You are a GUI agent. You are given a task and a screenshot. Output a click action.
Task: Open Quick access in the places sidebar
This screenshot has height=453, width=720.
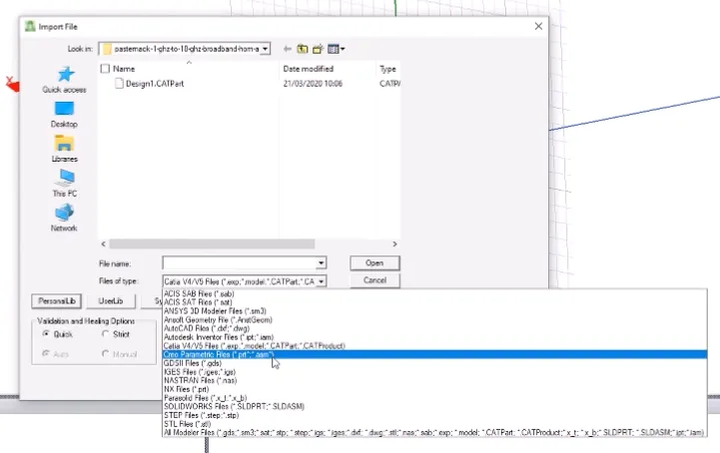pos(65,80)
